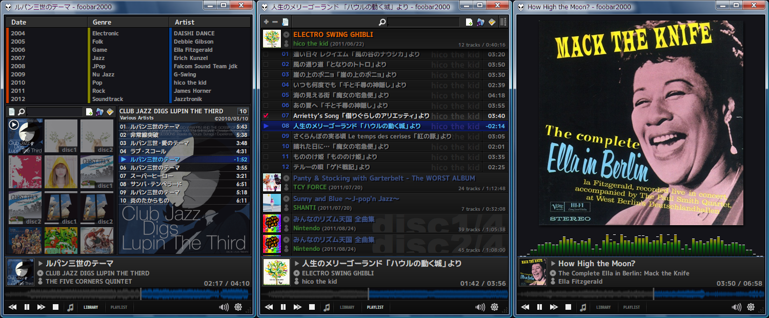Pause playback in the left player window
769x318 pixels.
(x=27, y=307)
